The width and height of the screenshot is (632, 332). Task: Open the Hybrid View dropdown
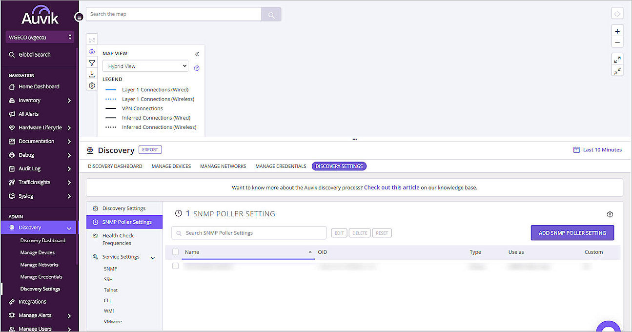(x=145, y=65)
